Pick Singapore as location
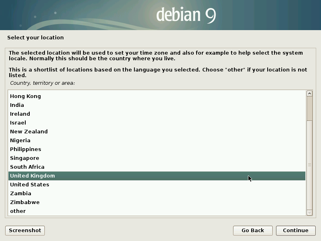This screenshot has height=241, width=321. [x=157, y=158]
